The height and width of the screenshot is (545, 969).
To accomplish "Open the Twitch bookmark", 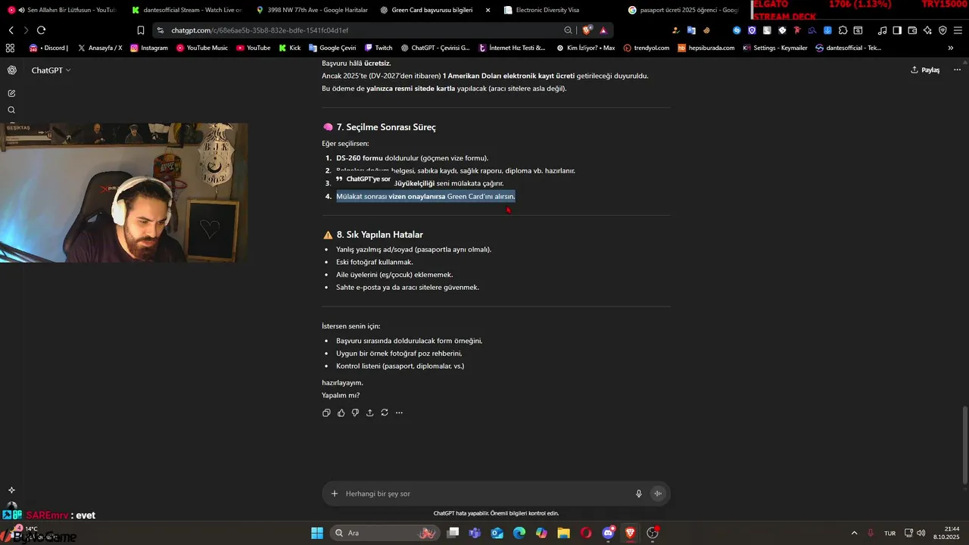I will coord(379,48).
